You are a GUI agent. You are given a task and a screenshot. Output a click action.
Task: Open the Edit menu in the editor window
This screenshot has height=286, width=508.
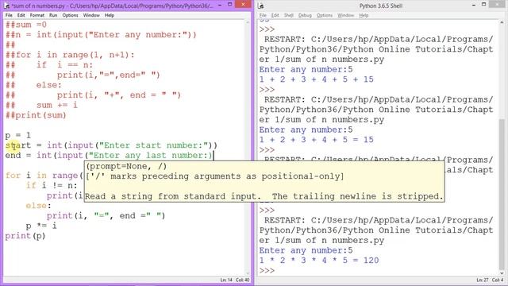pos(21,15)
